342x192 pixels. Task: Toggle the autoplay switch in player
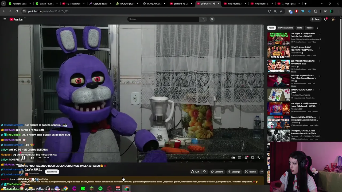point(233,158)
